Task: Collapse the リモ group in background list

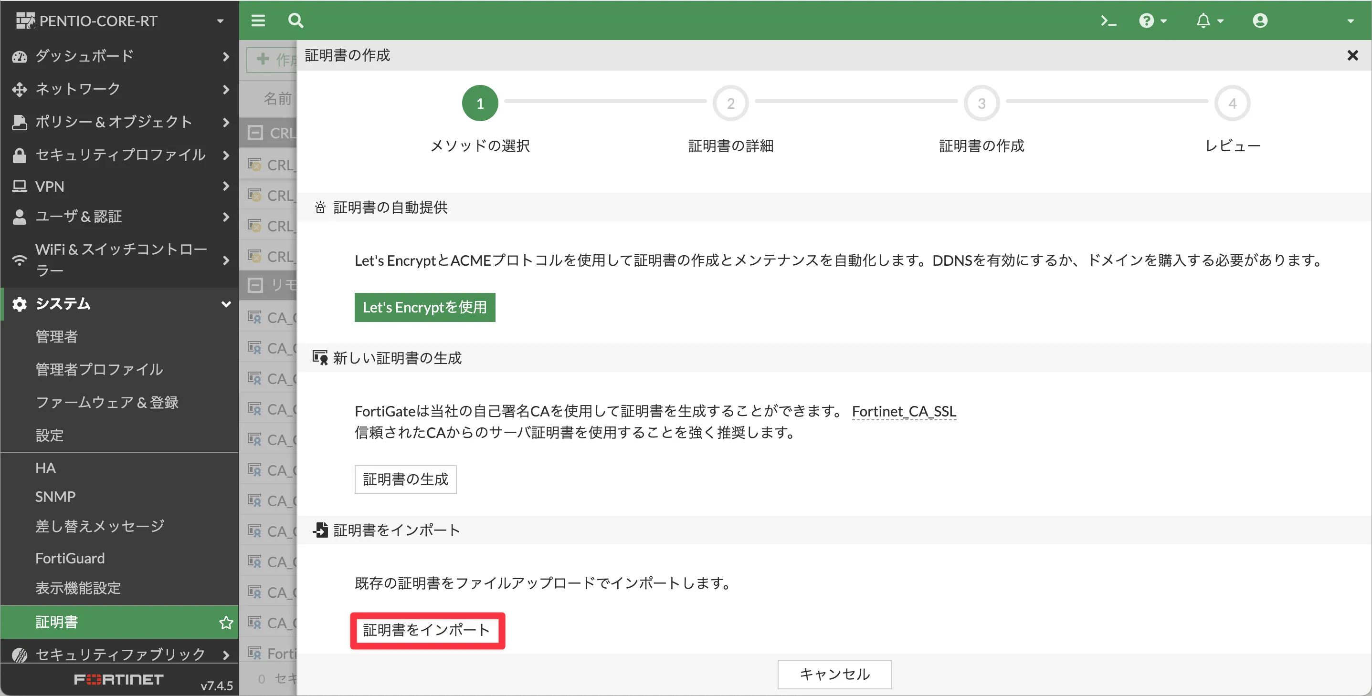Action: coord(255,285)
